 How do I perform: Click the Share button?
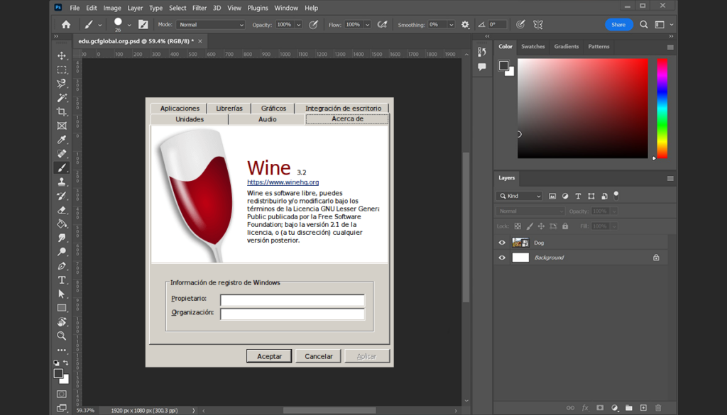[618, 23]
